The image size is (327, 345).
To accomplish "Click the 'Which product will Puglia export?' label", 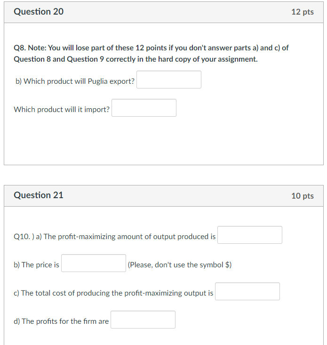I will (x=75, y=81).
